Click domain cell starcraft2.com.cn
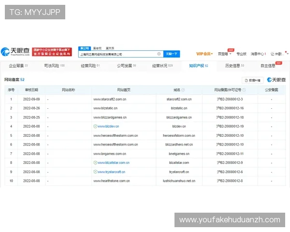 point(179,99)
